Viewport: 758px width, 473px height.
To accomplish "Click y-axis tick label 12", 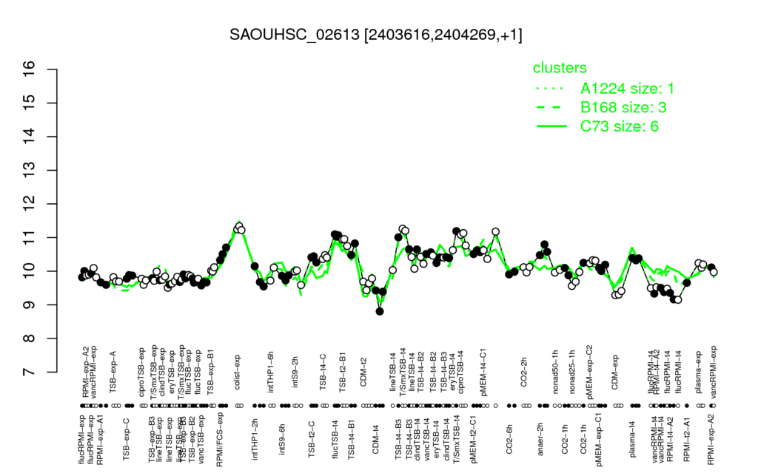I will coord(30,204).
